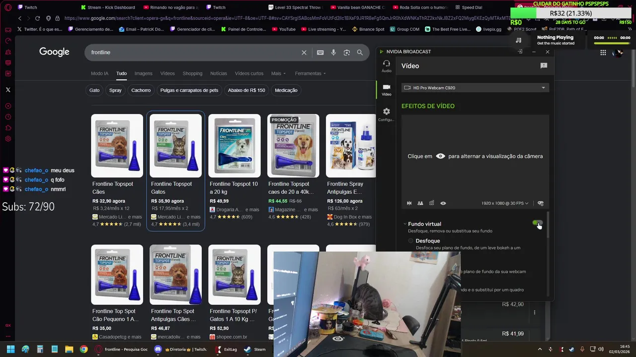Open sidebar settings gear icon
This screenshot has width=636, height=357.
point(8,139)
